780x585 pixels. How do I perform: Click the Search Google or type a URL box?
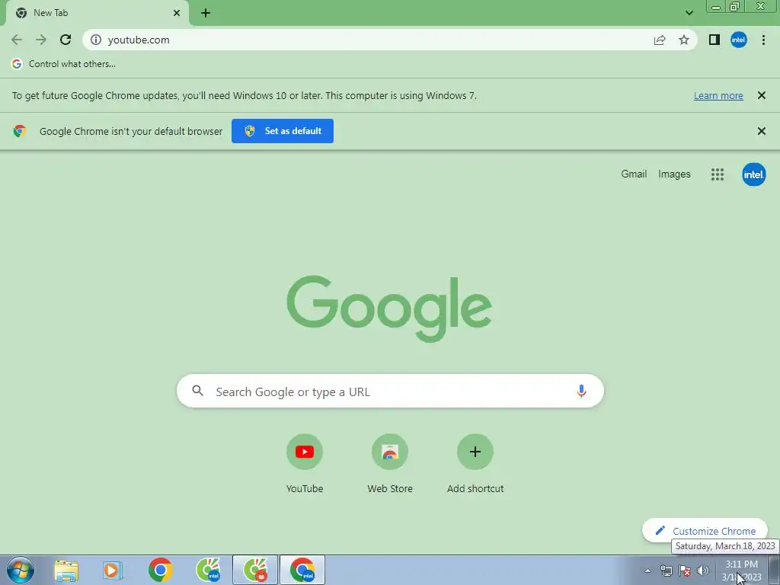point(390,391)
